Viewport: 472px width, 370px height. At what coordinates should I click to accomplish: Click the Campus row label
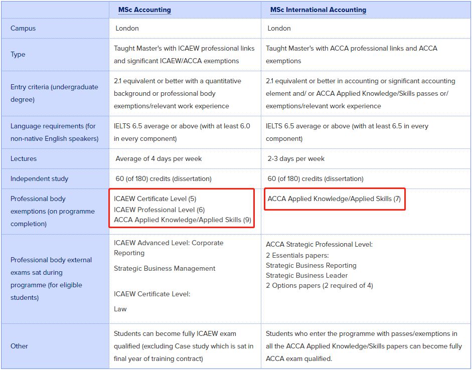click(x=23, y=28)
